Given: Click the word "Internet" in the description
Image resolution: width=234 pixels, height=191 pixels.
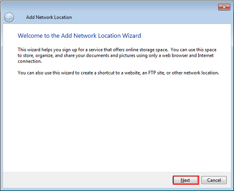Looking at the screenshot, I should coord(205,55).
